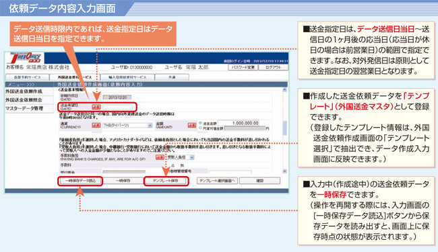
Task: Switch to the 外国送金受付サービス tab
Action: pos(75,77)
